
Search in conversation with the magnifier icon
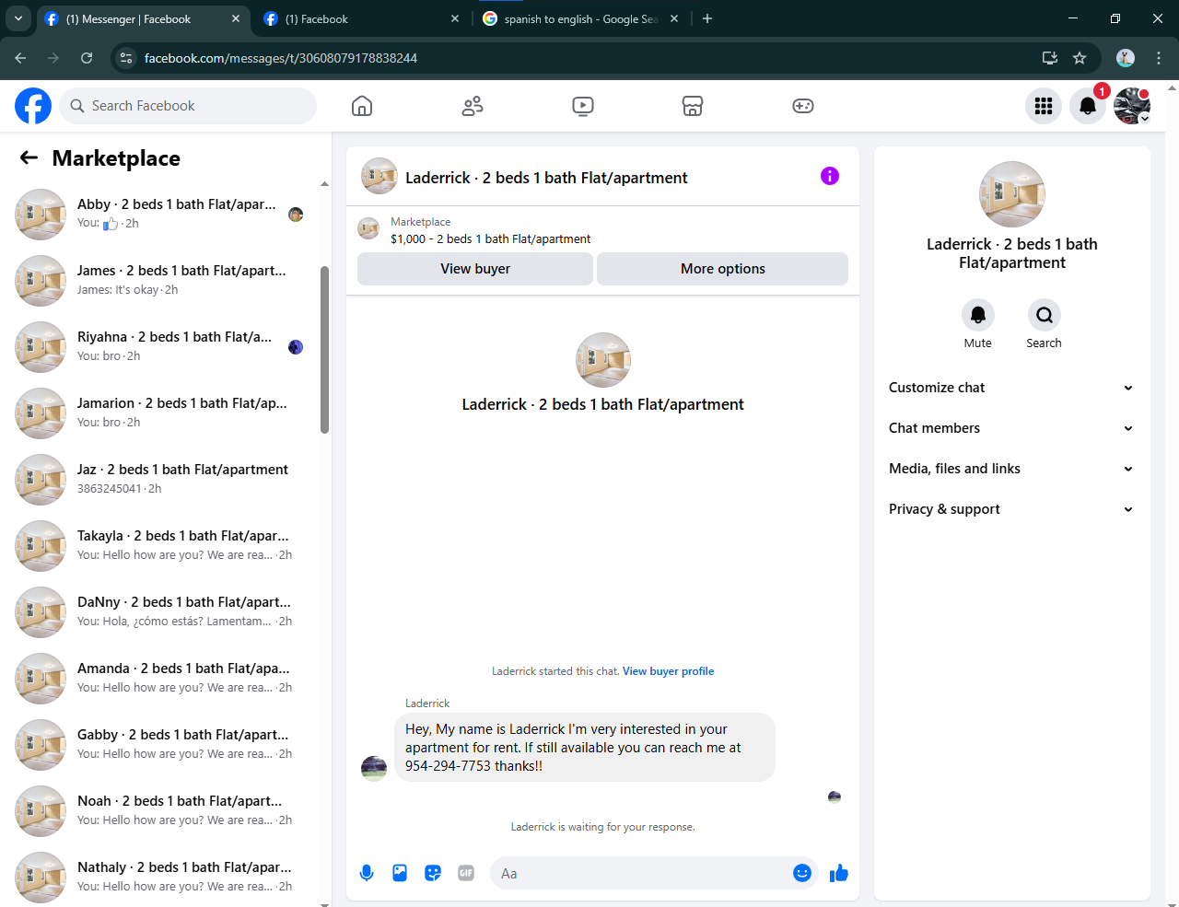tap(1045, 315)
